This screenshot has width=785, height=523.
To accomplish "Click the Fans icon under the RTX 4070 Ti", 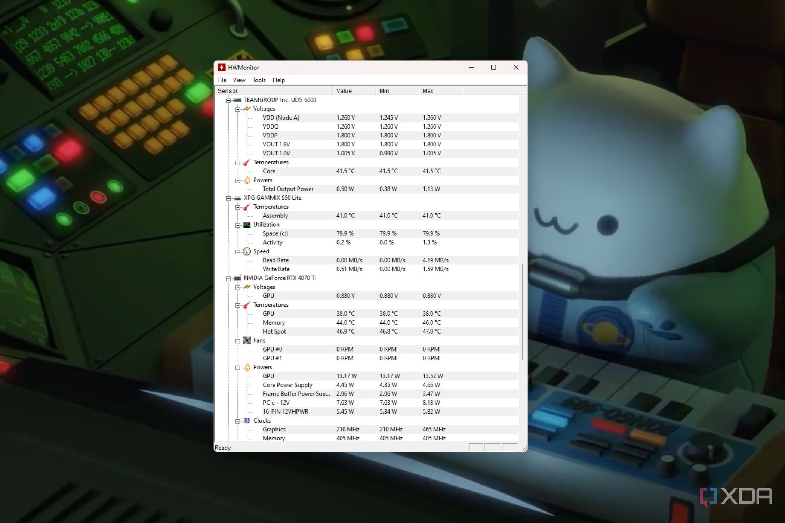I will [x=247, y=340].
